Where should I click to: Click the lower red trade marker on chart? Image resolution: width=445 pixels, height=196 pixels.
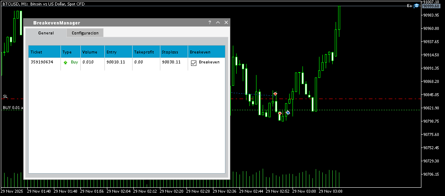pyautogui.click(x=280, y=113)
